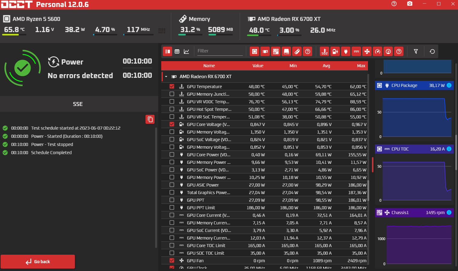
Task: Toggle the storage drive sensor filter
Action: (x=286, y=51)
